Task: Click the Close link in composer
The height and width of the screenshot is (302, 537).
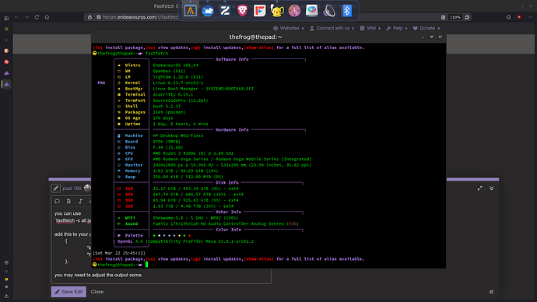Action: pos(97,292)
